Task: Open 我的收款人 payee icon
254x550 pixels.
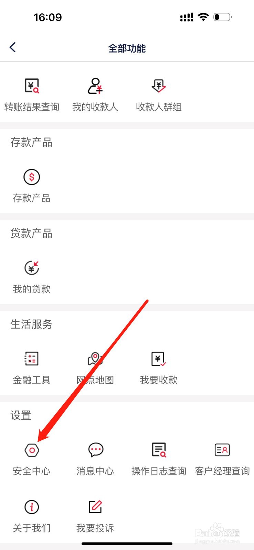Action: (x=95, y=86)
